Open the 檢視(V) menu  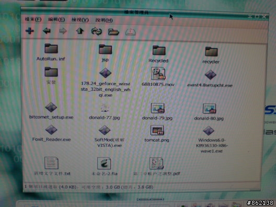coord(80,20)
